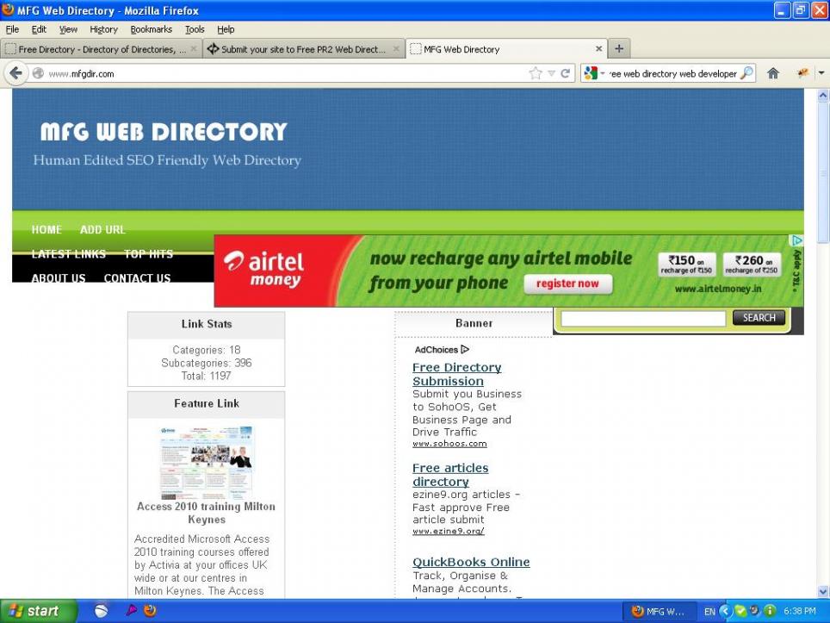Close the Submit your site tab
The height and width of the screenshot is (623, 830).
click(396, 49)
